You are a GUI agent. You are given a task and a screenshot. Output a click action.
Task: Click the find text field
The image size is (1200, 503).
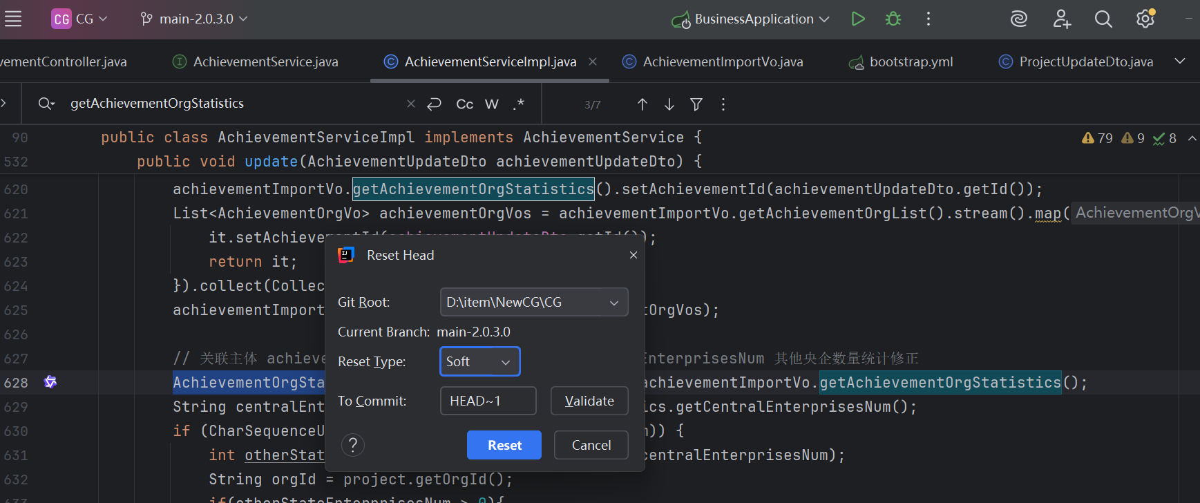pyautogui.click(x=235, y=104)
